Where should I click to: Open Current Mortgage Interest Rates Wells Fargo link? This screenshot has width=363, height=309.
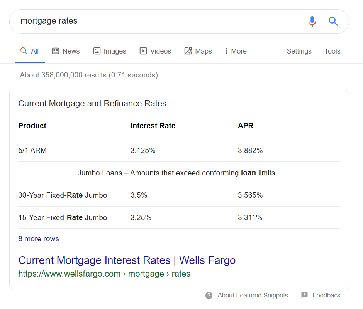[127, 260]
